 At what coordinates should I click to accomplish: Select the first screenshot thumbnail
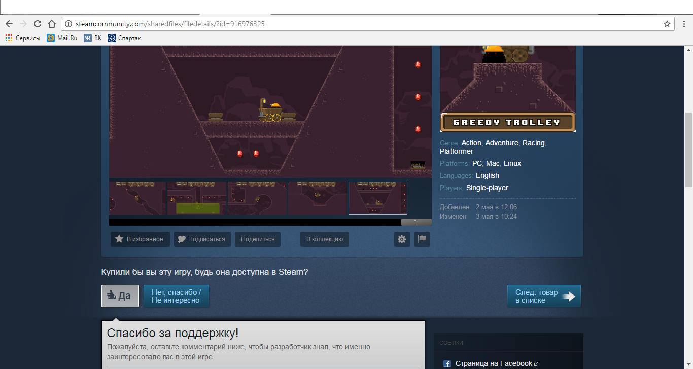coord(137,199)
